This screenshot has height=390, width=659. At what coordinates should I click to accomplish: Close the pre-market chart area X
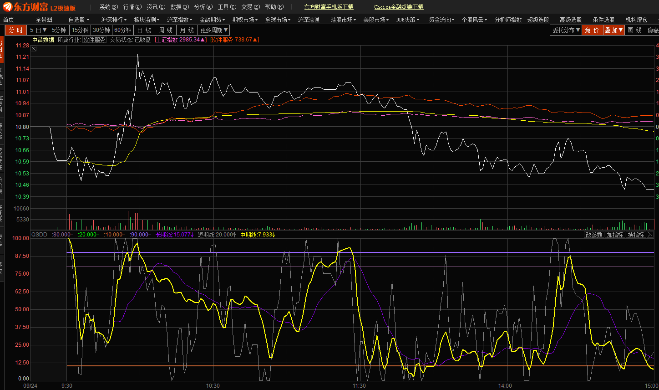34,49
